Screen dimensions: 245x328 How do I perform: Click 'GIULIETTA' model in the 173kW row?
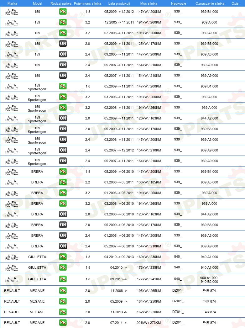click(x=37, y=267)
